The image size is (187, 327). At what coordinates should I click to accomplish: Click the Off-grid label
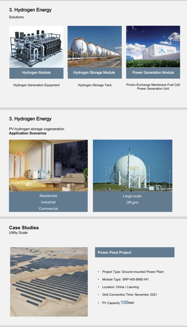pyautogui.click(x=132, y=202)
